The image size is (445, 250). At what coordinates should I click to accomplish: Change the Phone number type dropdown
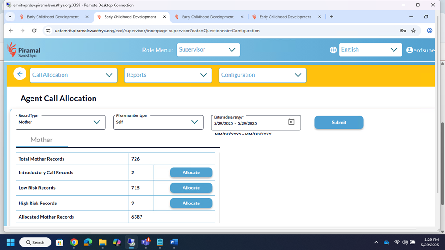pyautogui.click(x=158, y=122)
